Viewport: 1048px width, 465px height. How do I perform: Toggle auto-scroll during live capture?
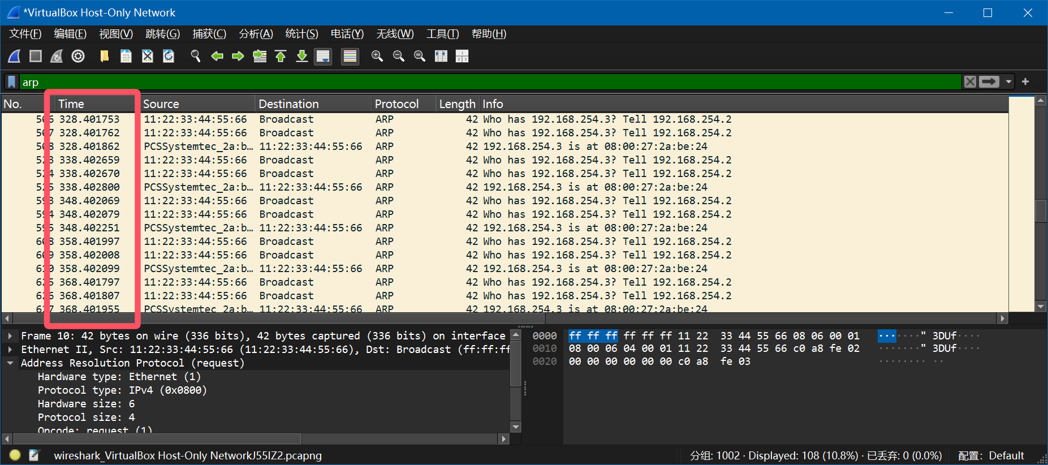tap(323, 56)
